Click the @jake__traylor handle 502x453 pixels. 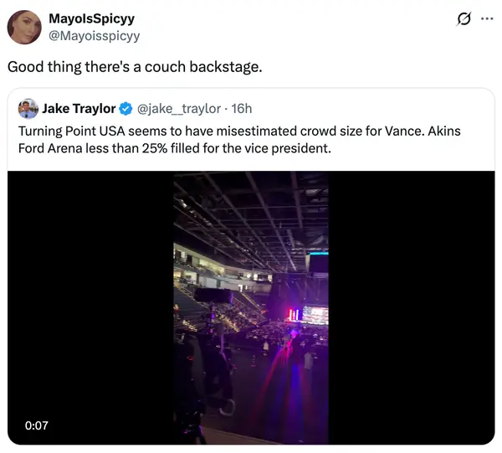[178, 108]
